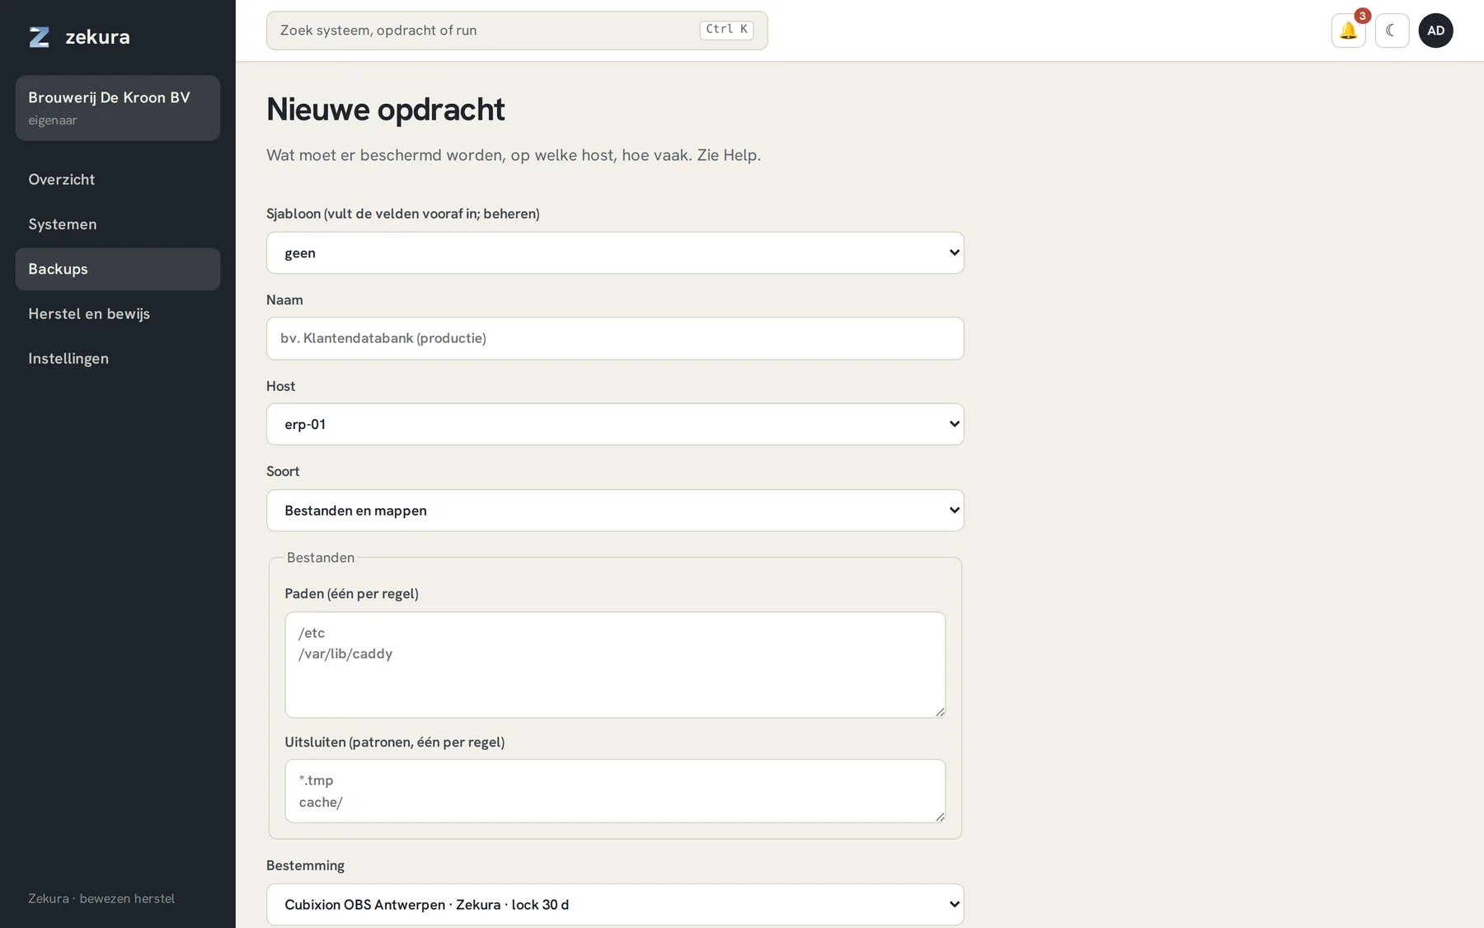Toggle dark mode with moon icon
The width and height of the screenshot is (1484, 928).
(1392, 31)
